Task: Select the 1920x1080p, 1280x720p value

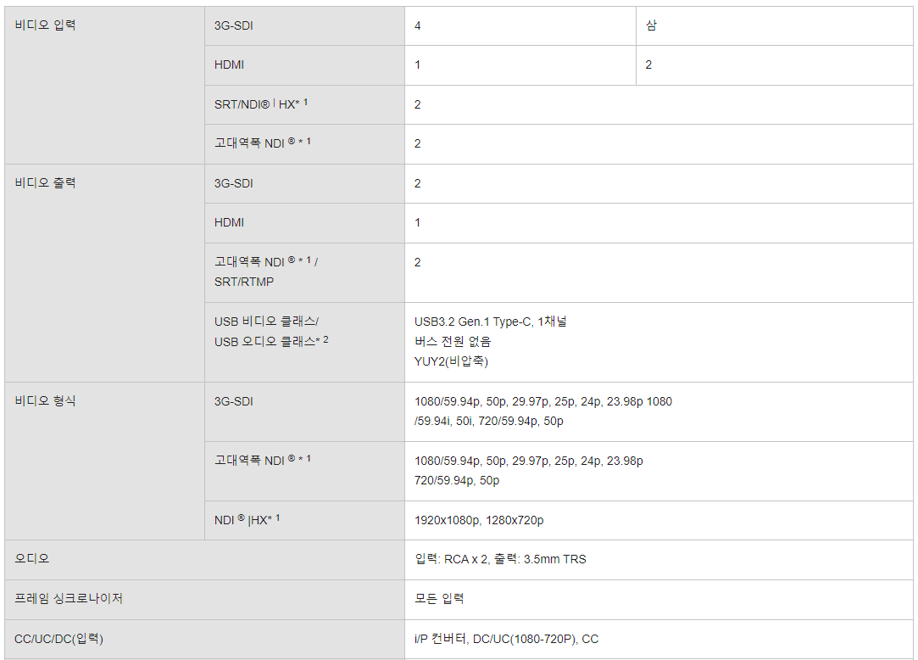Action: point(479,520)
